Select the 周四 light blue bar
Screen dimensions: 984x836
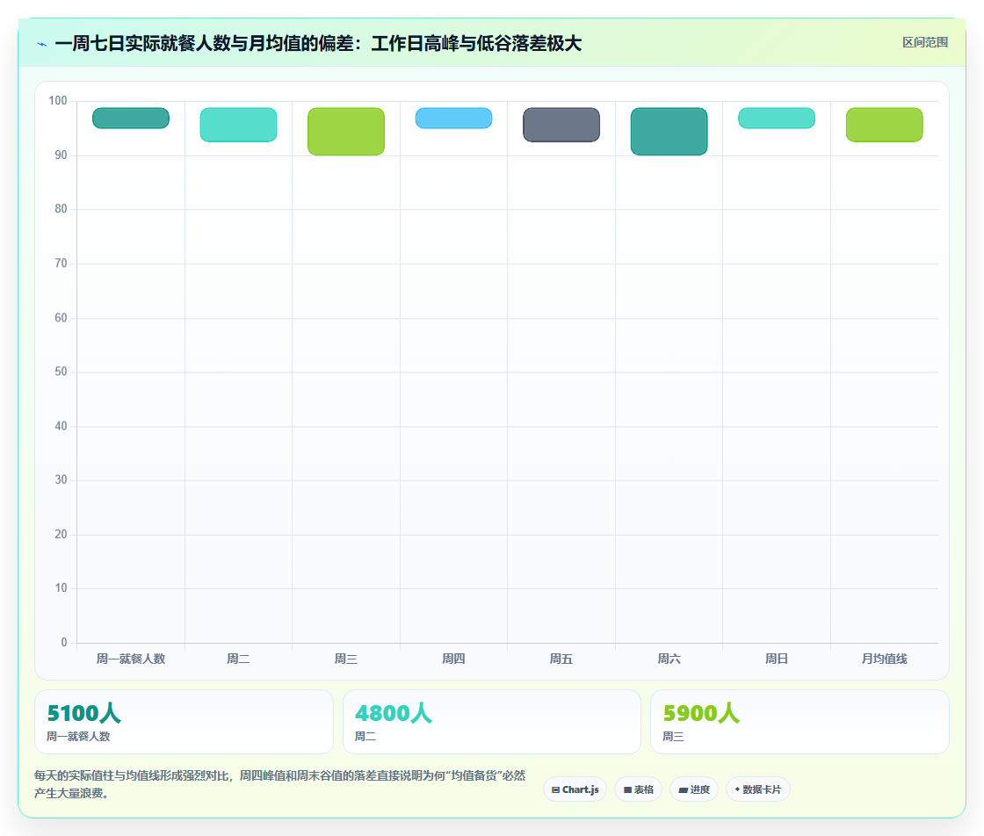coord(453,118)
